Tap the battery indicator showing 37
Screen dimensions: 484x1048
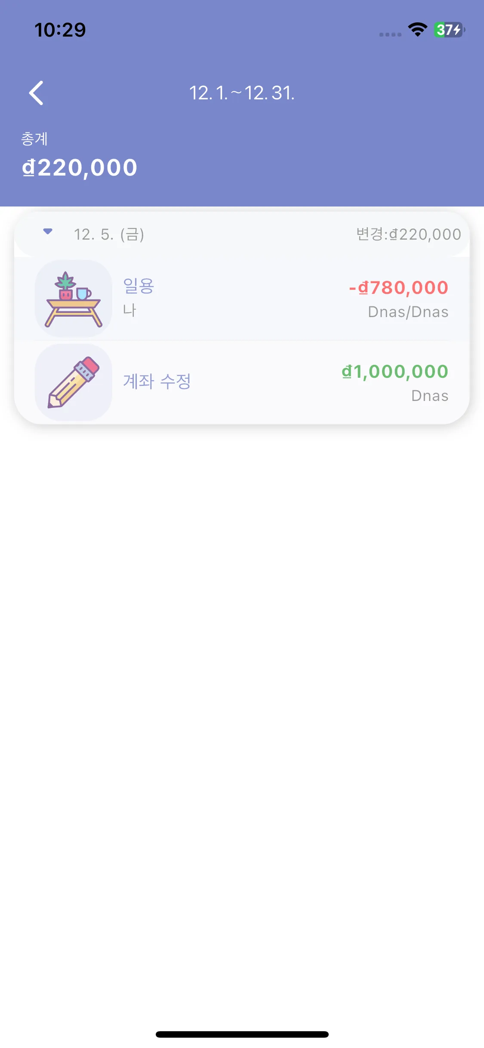pos(449,30)
